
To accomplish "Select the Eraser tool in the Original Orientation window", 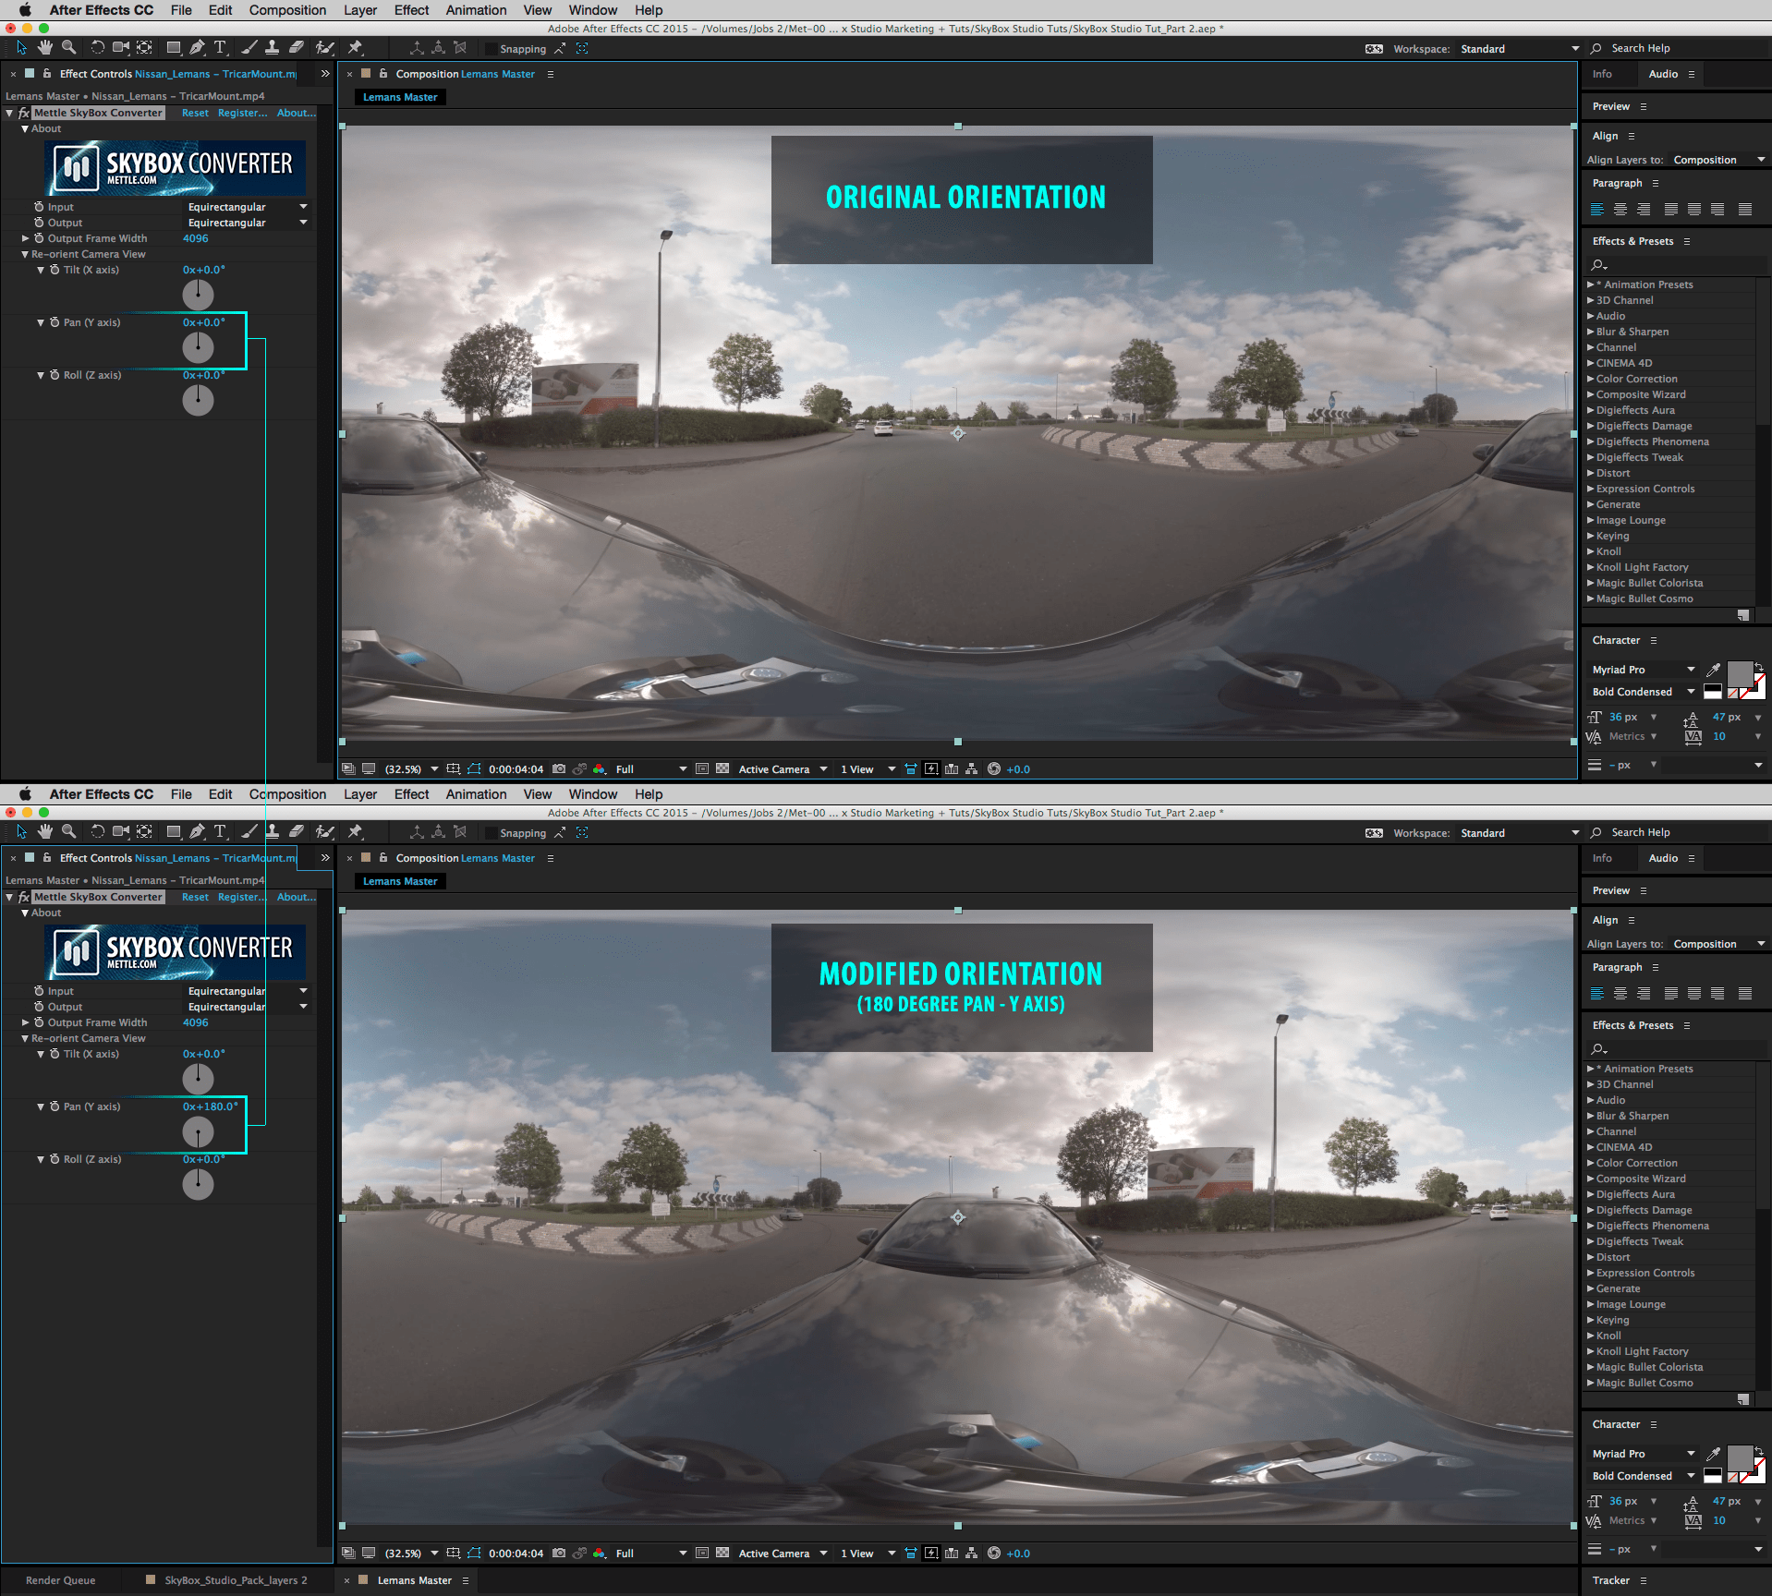I will pos(297,48).
